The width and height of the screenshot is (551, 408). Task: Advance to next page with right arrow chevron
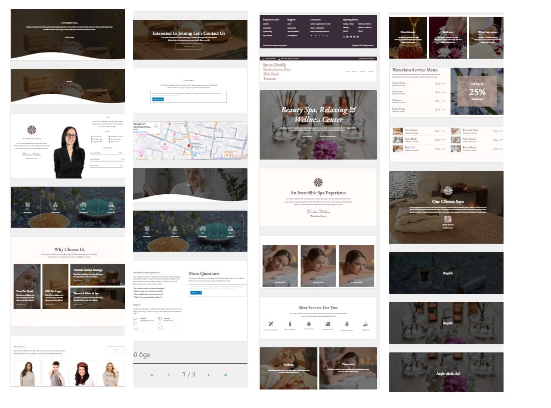click(x=208, y=374)
